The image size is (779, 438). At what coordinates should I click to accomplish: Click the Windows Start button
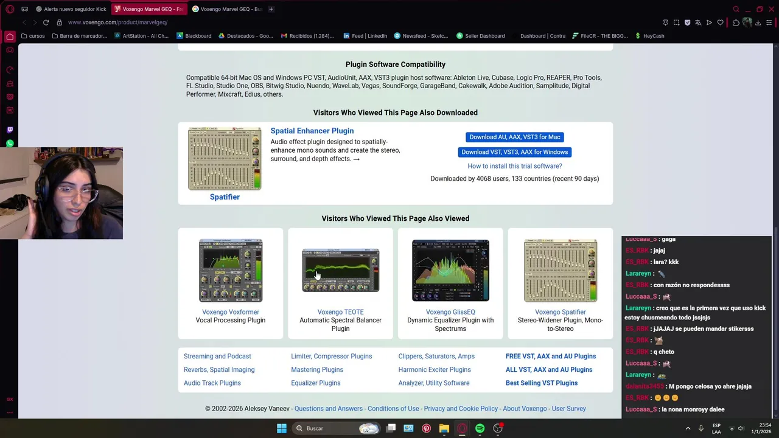click(x=281, y=428)
